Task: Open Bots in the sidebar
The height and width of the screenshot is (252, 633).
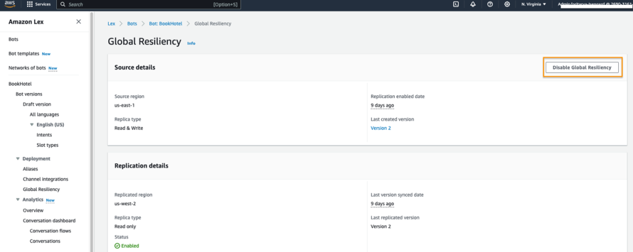Action: click(14, 39)
